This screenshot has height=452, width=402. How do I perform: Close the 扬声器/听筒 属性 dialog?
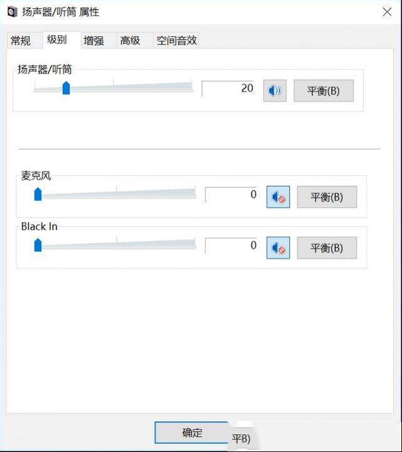point(387,12)
